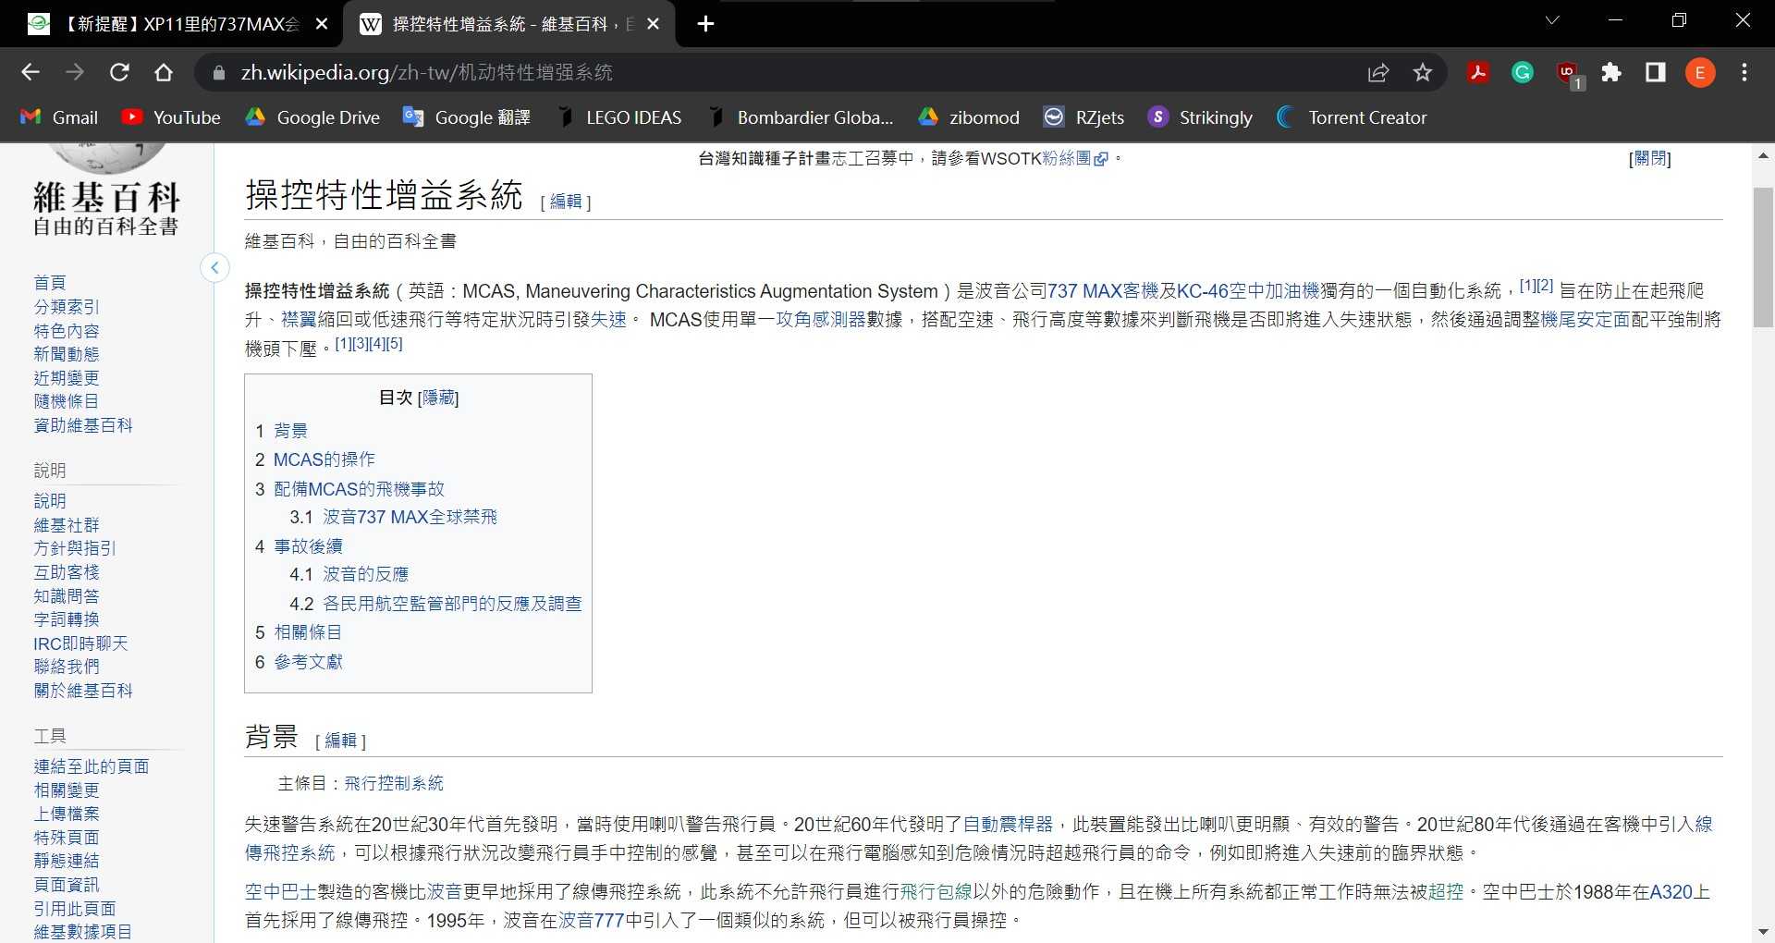Open the browser home page
Viewport: 1775px width, 943px height.
[x=164, y=72]
